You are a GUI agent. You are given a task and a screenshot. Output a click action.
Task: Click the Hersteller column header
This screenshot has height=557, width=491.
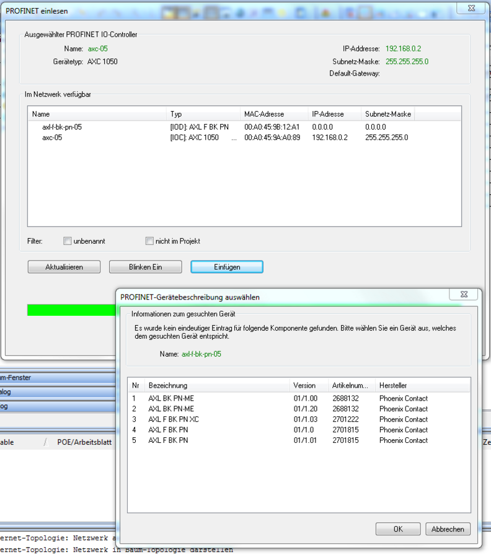point(393,385)
